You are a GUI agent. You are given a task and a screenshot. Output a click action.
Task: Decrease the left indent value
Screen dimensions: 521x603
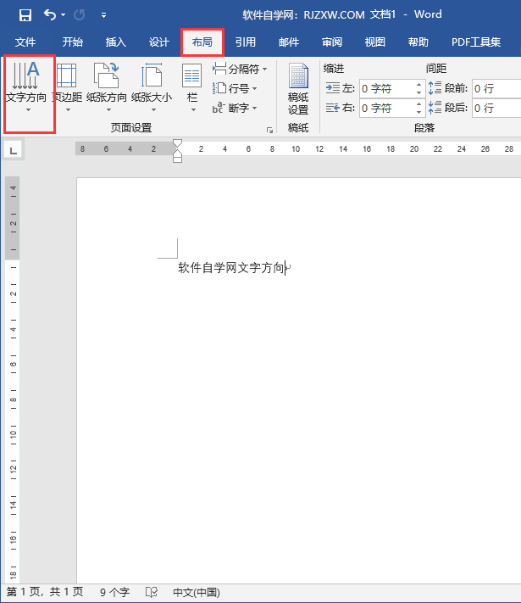pos(418,92)
